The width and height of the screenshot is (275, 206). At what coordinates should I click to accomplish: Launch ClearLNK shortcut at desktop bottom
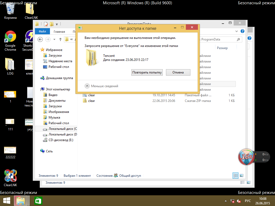[x=10, y=178]
